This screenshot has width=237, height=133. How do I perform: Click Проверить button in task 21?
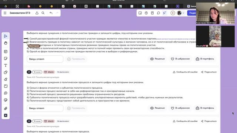point(76,108)
